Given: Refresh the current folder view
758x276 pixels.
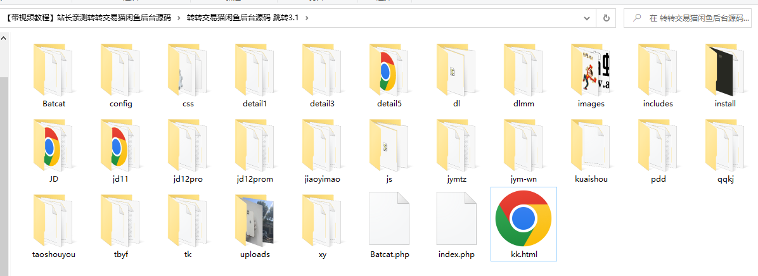Looking at the screenshot, I should [606, 18].
